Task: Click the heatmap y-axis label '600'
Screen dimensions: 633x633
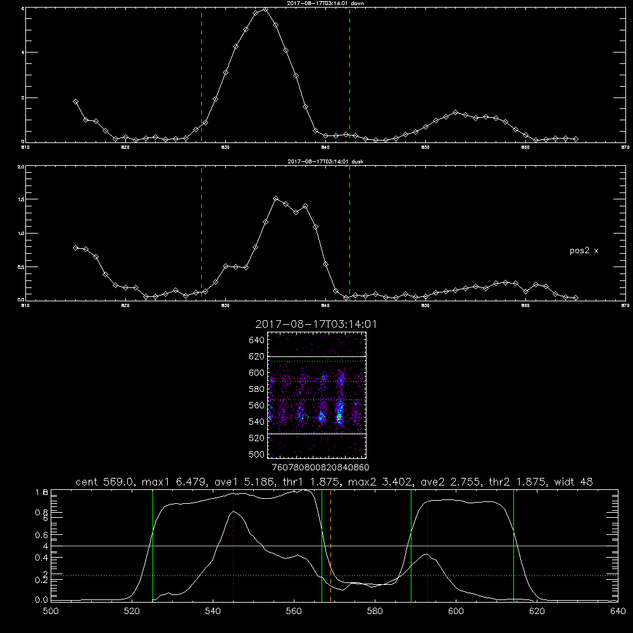Action: 257,373
